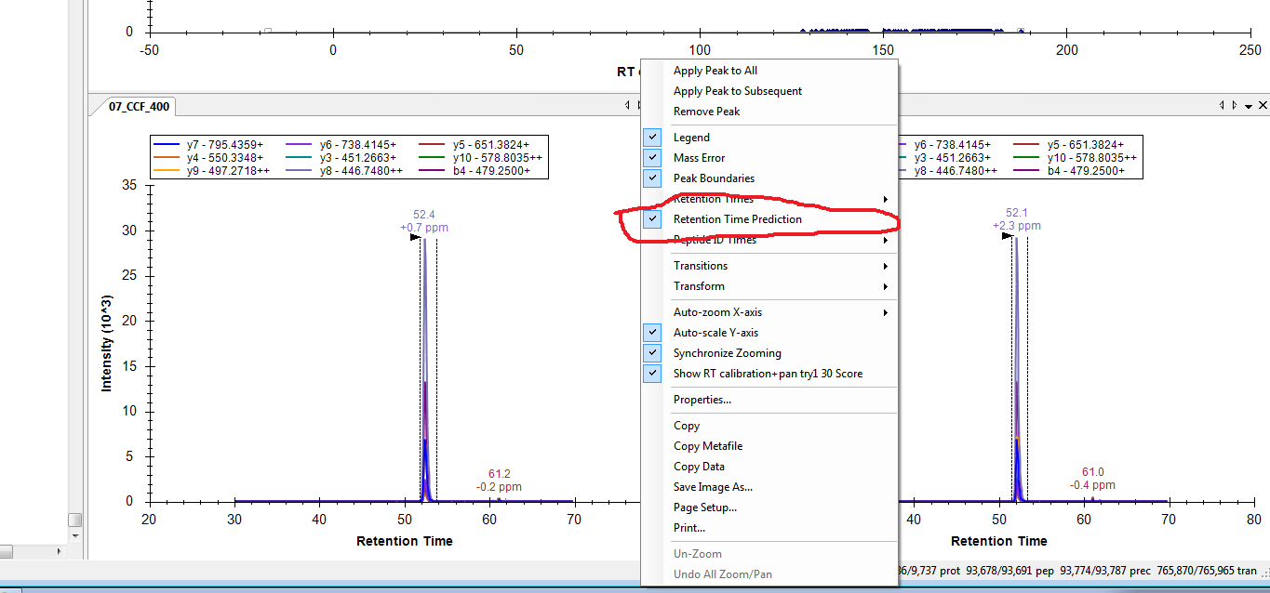Select the 07_CCF_400 tab
Image resolution: width=1270 pixels, height=593 pixels.
[x=139, y=107]
